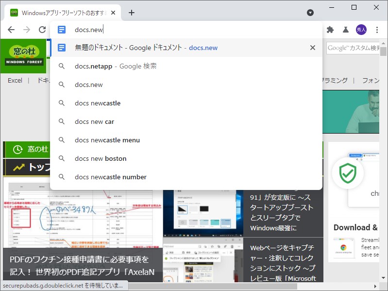The height and width of the screenshot is (291, 388).
Task: Open the フォント category link
Action: [x=371, y=81]
